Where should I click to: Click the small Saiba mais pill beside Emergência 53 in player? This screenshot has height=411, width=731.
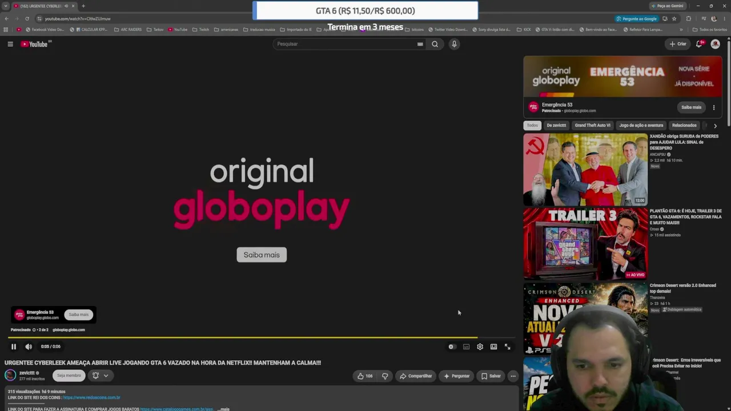click(x=79, y=315)
